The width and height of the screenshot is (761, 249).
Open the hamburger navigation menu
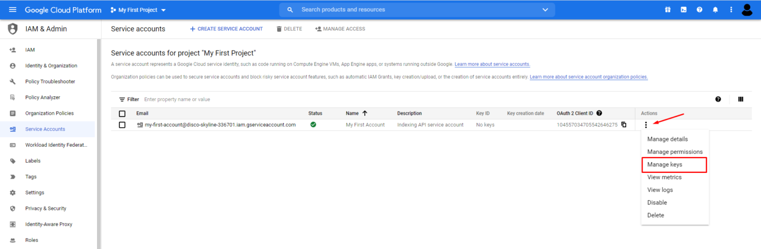pos(13,10)
